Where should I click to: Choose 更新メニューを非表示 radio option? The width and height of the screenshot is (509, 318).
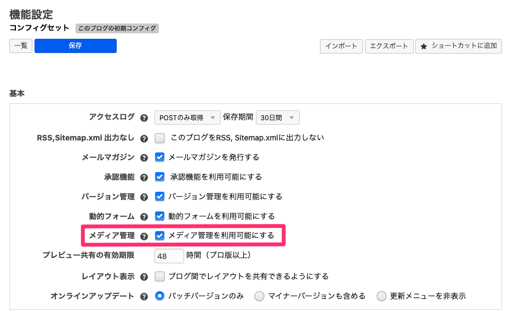pyautogui.click(x=381, y=296)
